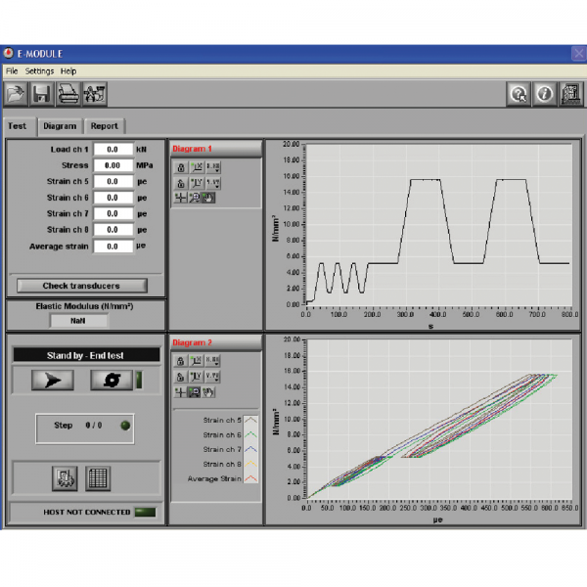
Task: Click the open file folder icon
Action: (x=17, y=93)
